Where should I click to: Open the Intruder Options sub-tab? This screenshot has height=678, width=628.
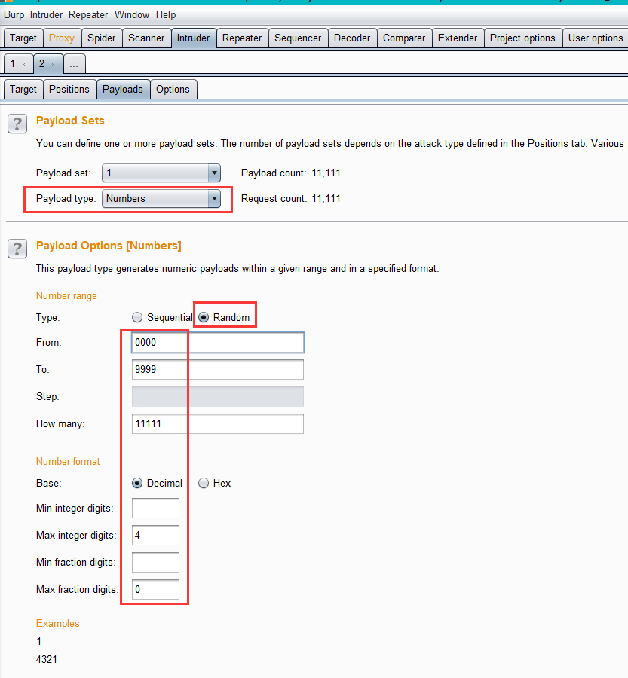coord(173,89)
